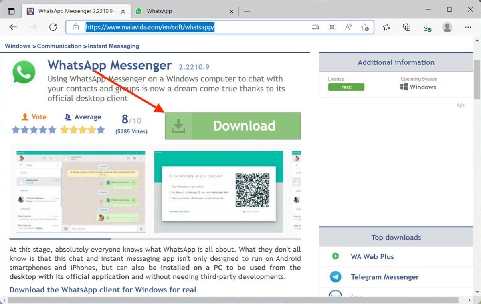
Task: Open the QR code screenshot thumbnail
Action: [218, 191]
